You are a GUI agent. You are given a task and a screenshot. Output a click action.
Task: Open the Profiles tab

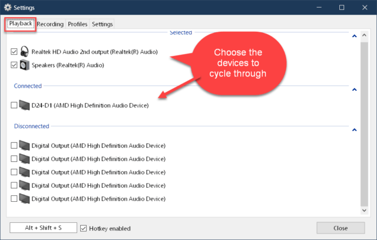[77, 24]
